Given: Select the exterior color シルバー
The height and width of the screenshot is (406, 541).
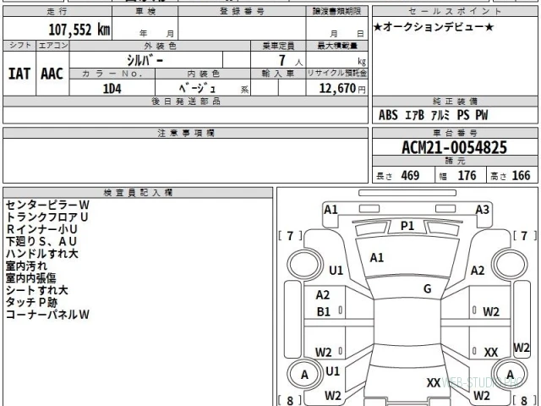Looking at the screenshot, I should click(x=145, y=60).
